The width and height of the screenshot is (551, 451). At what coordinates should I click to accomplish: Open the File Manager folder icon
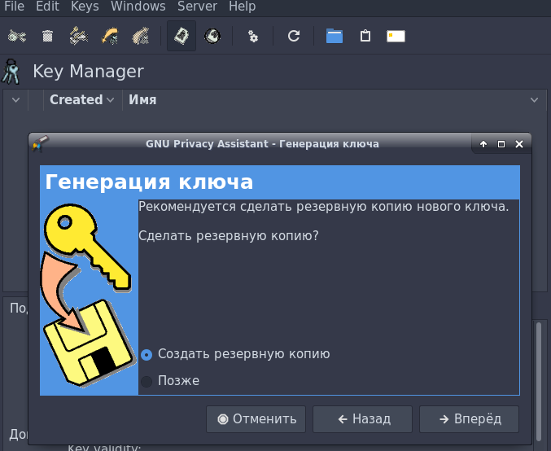click(x=335, y=36)
